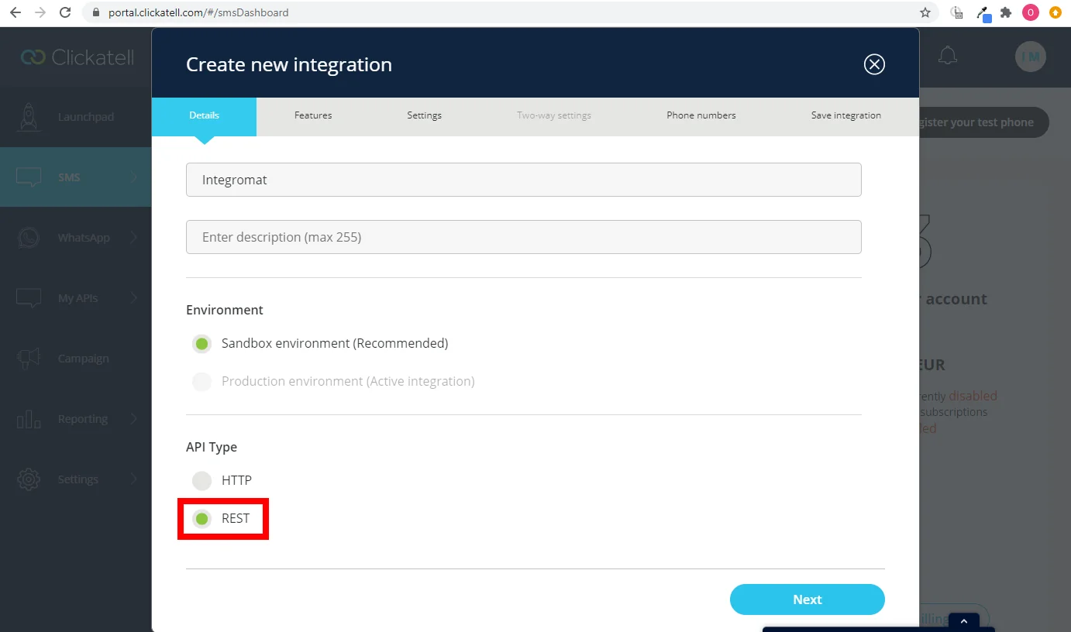This screenshot has width=1071, height=632.
Task: Select Sandbox environment radio button
Action: 201,344
